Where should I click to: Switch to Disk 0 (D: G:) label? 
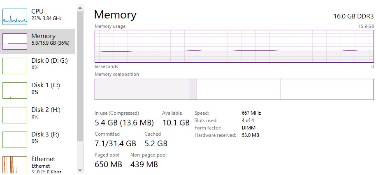click(x=49, y=61)
